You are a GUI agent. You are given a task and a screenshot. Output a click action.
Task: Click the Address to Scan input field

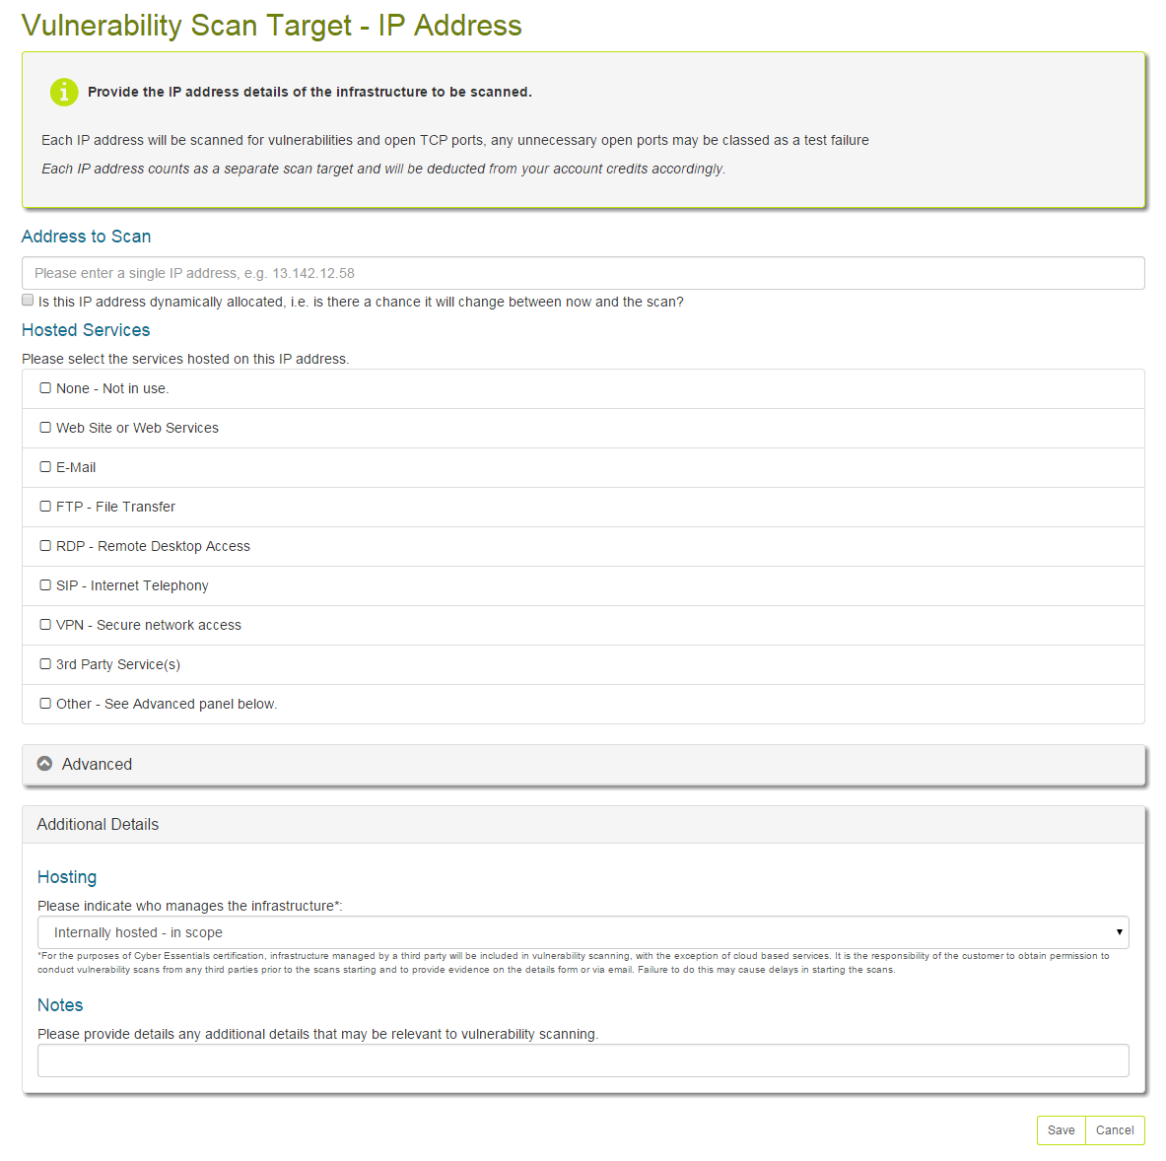click(x=583, y=273)
